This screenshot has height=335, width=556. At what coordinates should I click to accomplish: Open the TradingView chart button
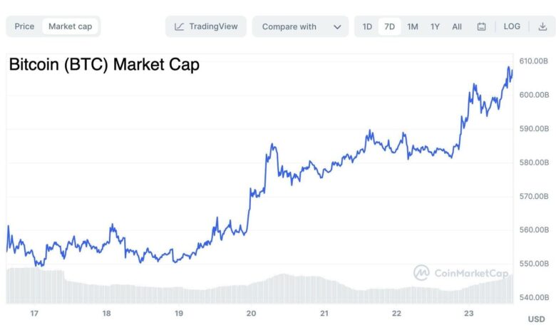[207, 26]
